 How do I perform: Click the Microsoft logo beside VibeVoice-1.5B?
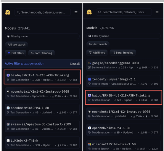pos(89,144)
